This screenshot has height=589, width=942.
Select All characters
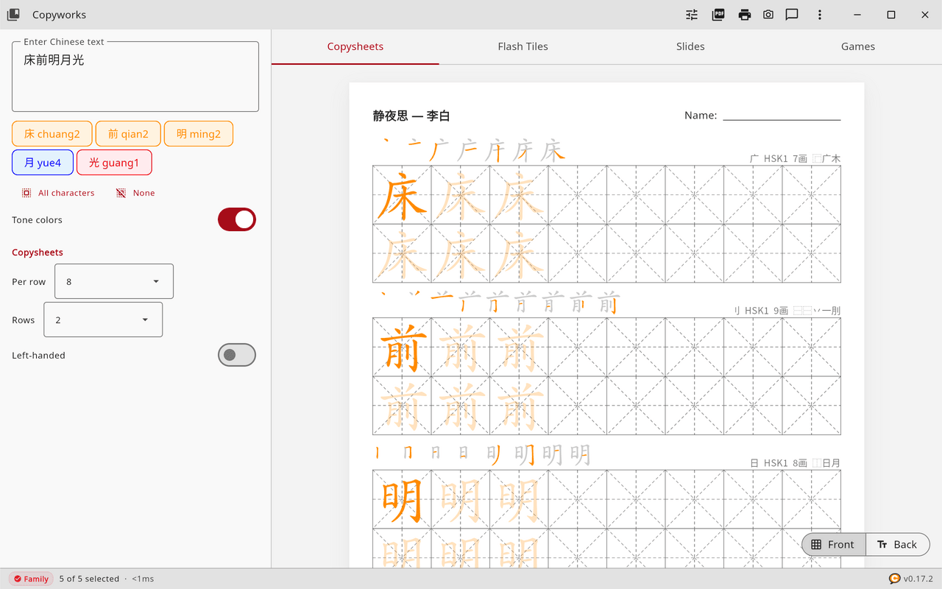[x=58, y=193]
